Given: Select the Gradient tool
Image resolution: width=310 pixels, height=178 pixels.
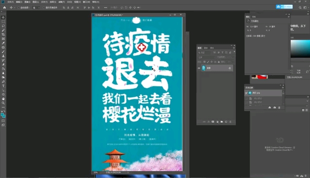Looking at the screenshot, I should pos(3,69).
